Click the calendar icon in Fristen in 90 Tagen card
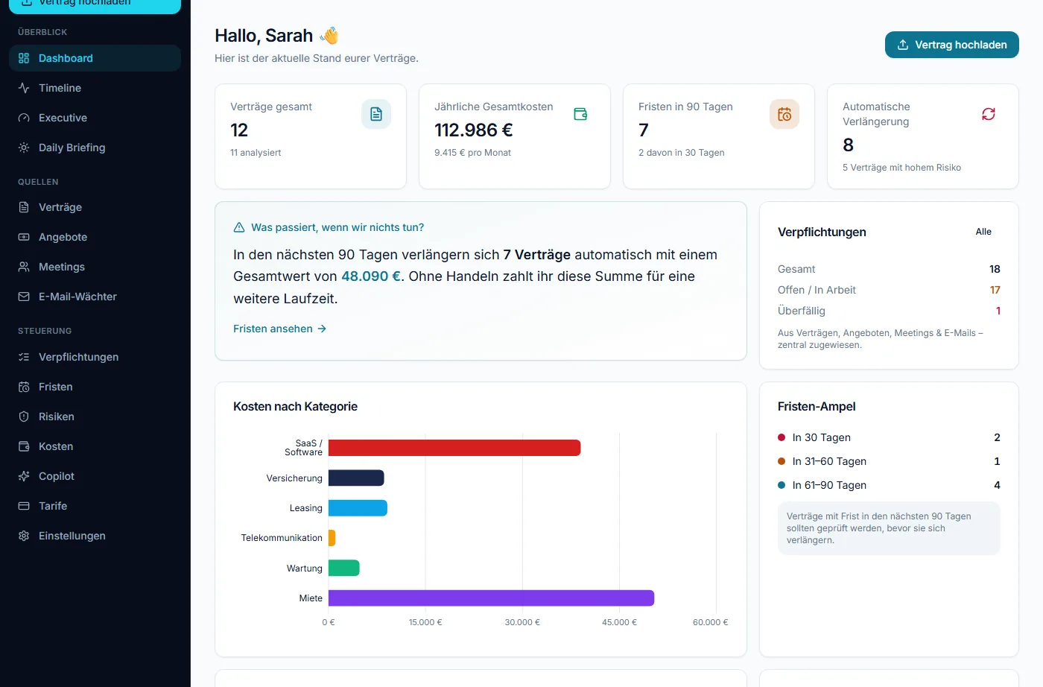The width and height of the screenshot is (1043, 687). coord(784,114)
